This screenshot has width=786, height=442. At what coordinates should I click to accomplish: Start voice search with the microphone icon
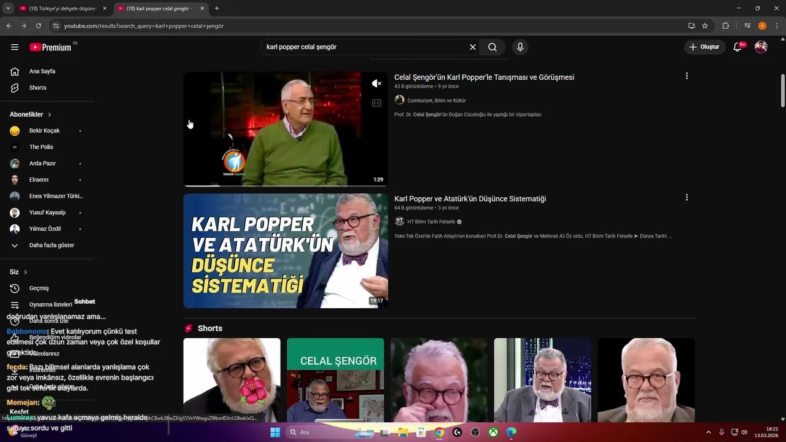(520, 47)
